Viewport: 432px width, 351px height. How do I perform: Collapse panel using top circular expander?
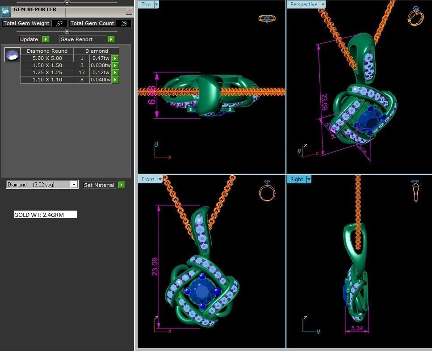click(x=67, y=2)
